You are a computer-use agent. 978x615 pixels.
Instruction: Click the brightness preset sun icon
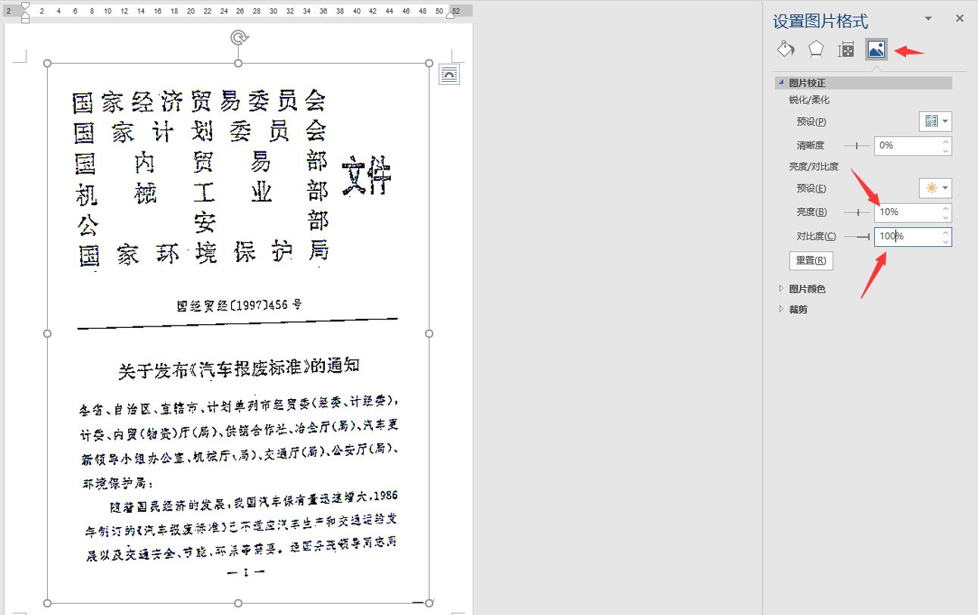point(931,188)
